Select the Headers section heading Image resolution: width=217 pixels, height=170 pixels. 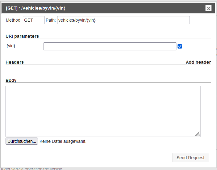15,62
